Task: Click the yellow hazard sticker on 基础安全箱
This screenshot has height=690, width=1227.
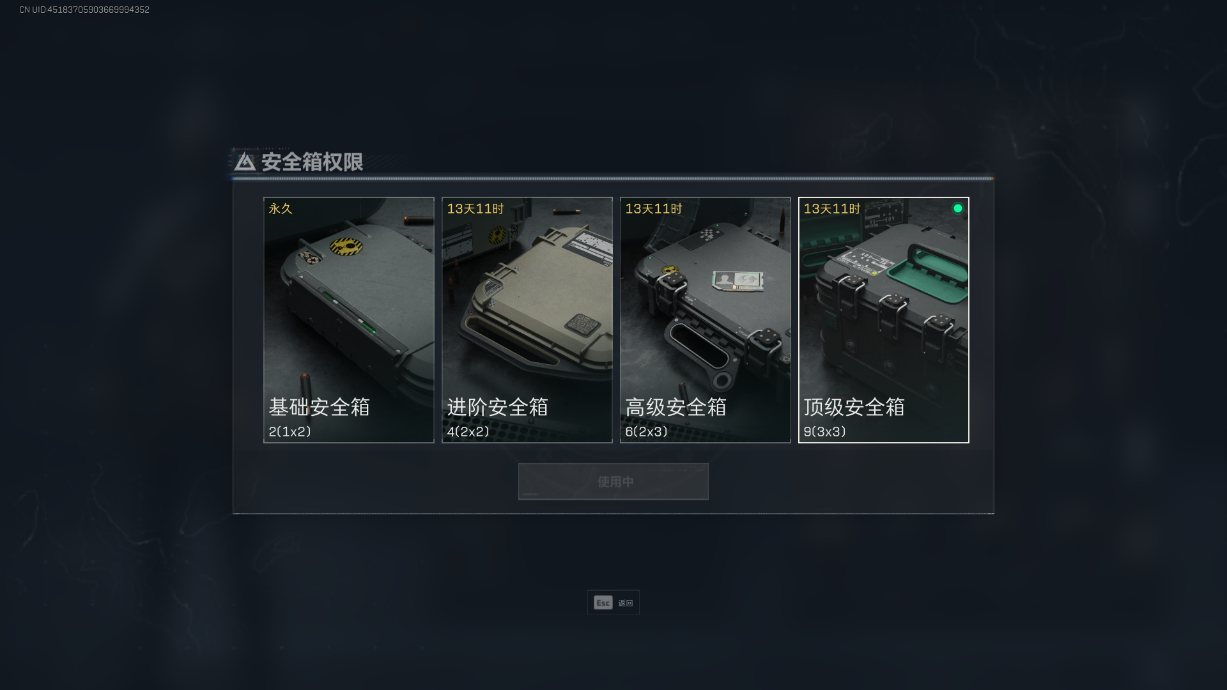Action: pos(346,246)
